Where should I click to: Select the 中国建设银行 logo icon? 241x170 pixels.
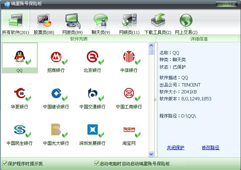click(x=56, y=93)
